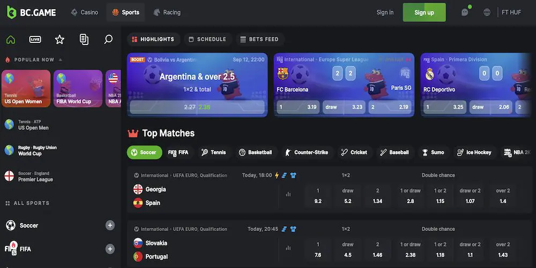Open the LIVE events icon

(35, 40)
